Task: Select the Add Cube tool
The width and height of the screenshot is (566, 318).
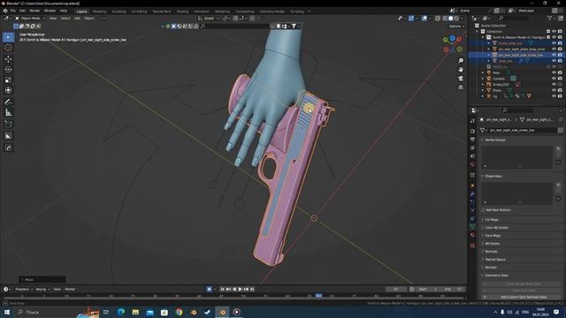Action: click(8, 125)
